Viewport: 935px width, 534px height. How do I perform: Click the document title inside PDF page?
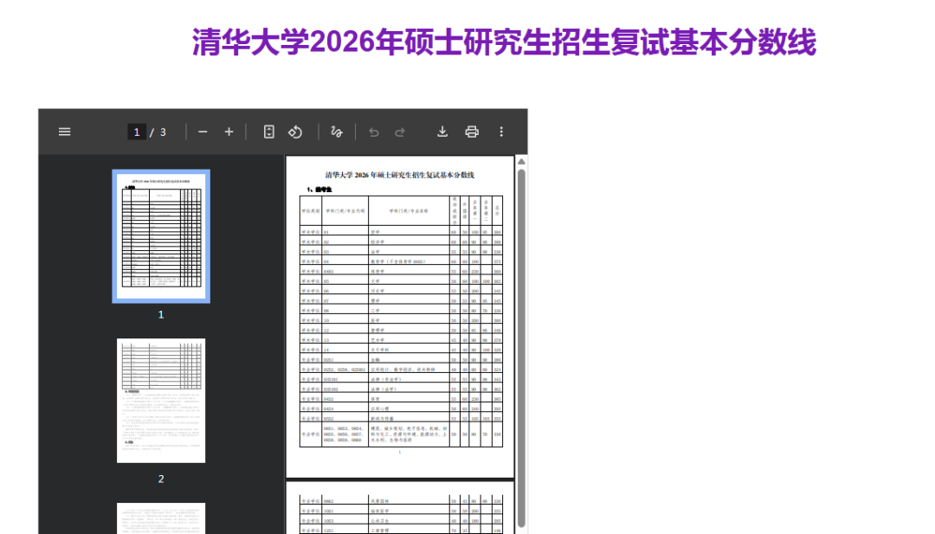399,175
